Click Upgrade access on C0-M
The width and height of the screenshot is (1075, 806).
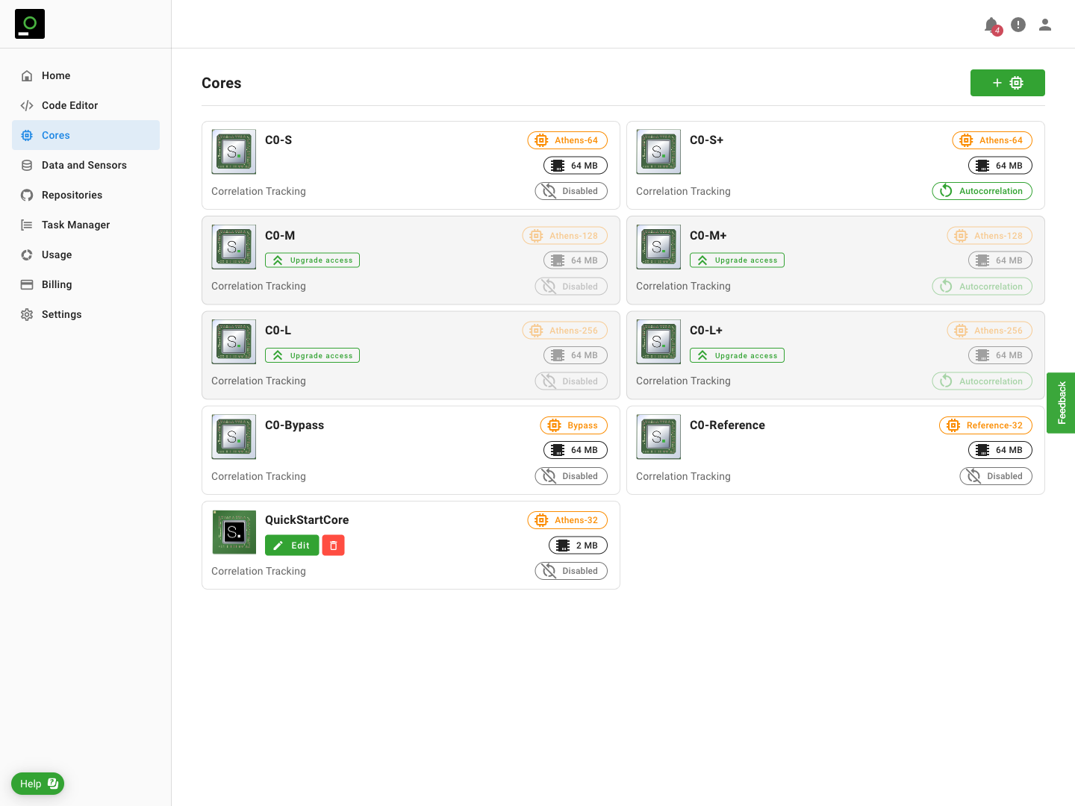312,260
